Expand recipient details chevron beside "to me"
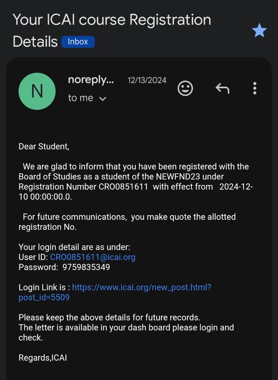This screenshot has width=278, height=380. 103,98
